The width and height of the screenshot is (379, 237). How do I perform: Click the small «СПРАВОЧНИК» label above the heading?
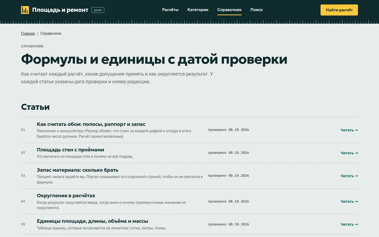point(32,46)
